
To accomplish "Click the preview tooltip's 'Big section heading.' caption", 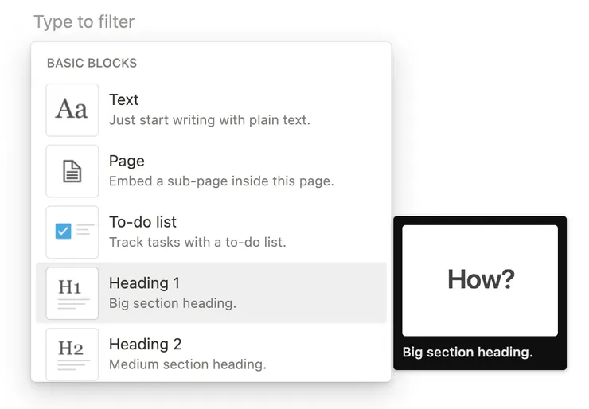I will [x=467, y=352].
